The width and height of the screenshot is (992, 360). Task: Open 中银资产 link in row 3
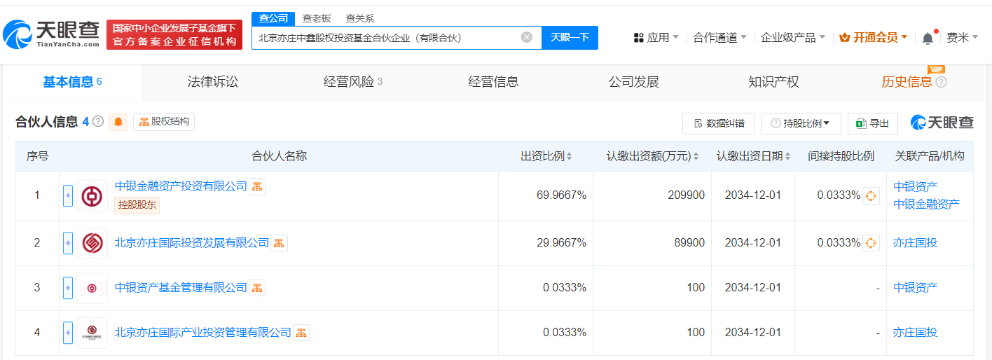915,288
